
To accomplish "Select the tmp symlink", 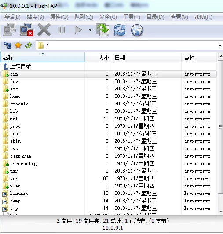I will [x=109, y=208].
